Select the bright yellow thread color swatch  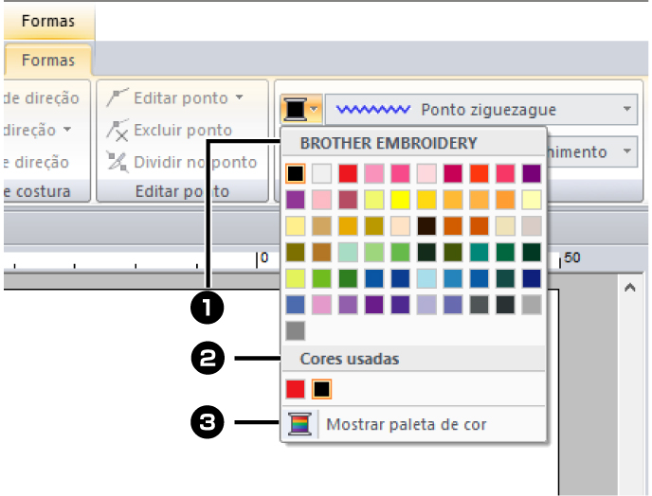pos(401,200)
